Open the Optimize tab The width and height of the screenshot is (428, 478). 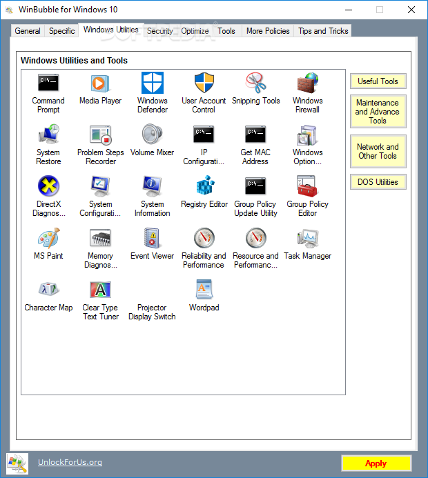pos(195,31)
